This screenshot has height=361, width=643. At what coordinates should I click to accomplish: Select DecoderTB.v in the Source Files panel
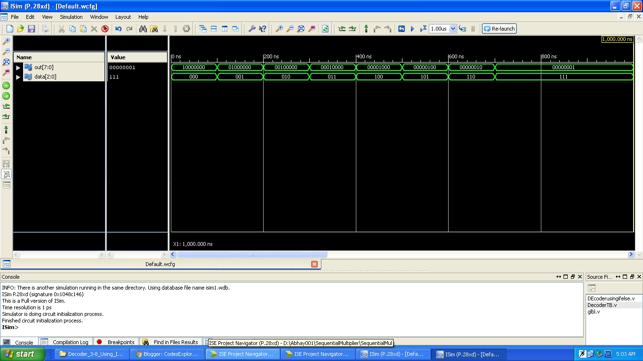pos(603,305)
